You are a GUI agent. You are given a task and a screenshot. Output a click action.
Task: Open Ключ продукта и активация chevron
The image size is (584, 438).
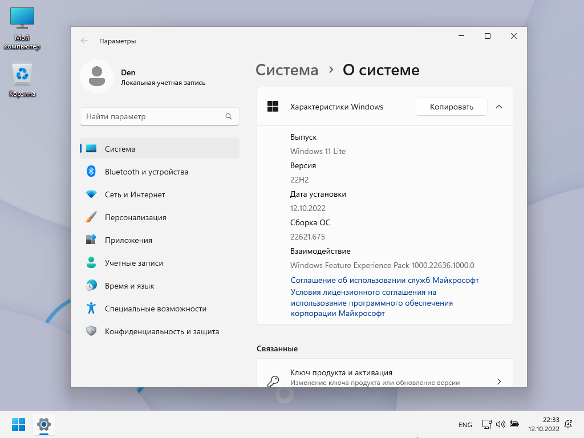(x=499, y=382)
